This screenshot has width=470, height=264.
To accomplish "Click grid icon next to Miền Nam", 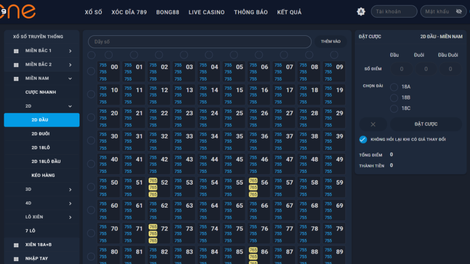I will 16,78.
